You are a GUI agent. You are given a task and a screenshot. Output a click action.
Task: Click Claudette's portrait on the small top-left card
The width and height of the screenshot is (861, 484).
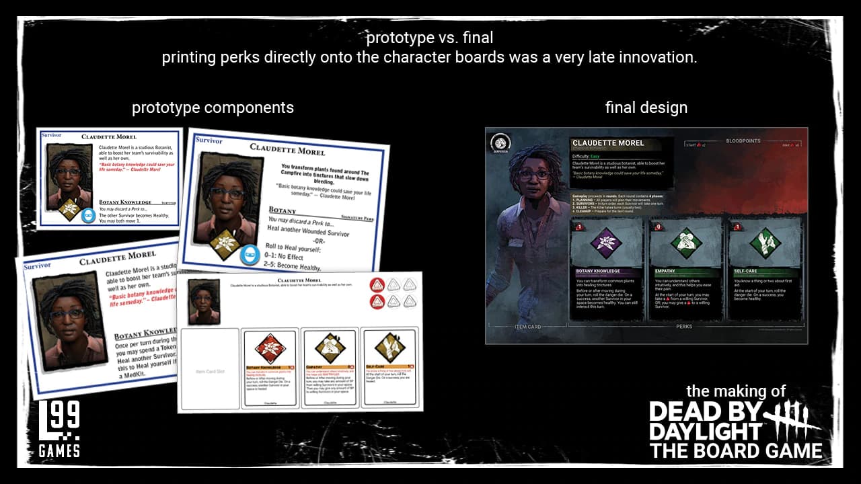tap(69, 176)
